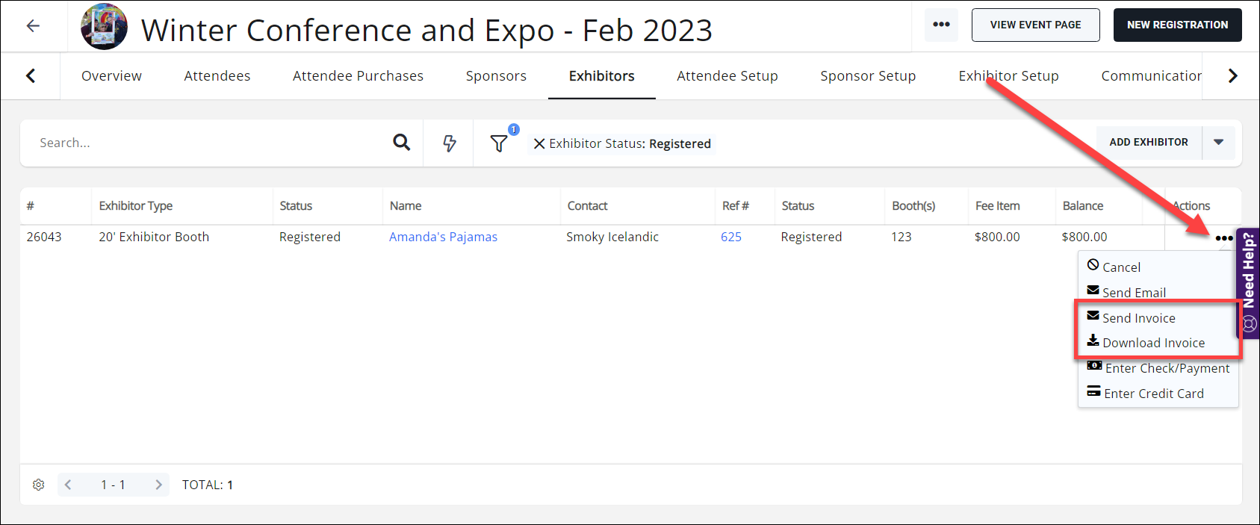The image size is (1260, 525).
Task: Select Enter Check/Payment menu option
Action: tap(1167, 368)
